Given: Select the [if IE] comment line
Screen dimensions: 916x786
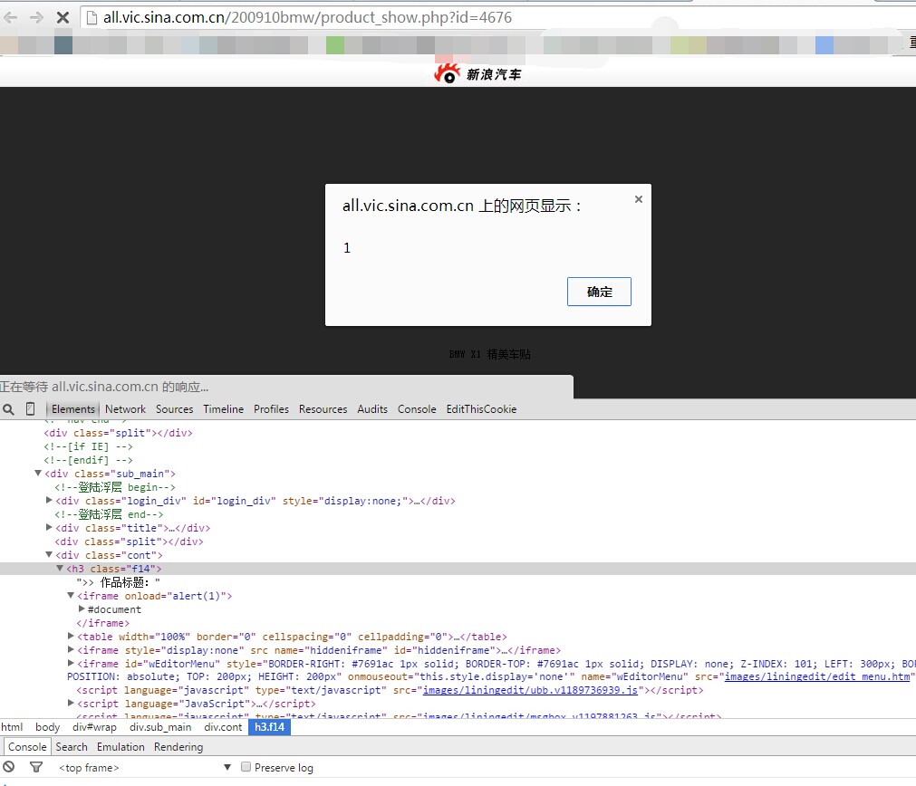Looking at the screenshot, I should coord(88,446).
